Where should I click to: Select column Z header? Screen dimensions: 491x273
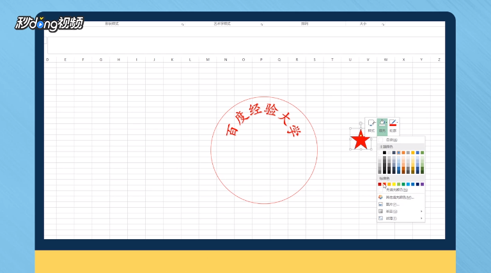(x=439, y=59)
